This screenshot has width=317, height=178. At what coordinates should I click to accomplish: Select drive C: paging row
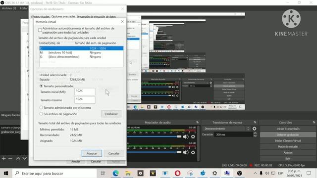(81, 48)
